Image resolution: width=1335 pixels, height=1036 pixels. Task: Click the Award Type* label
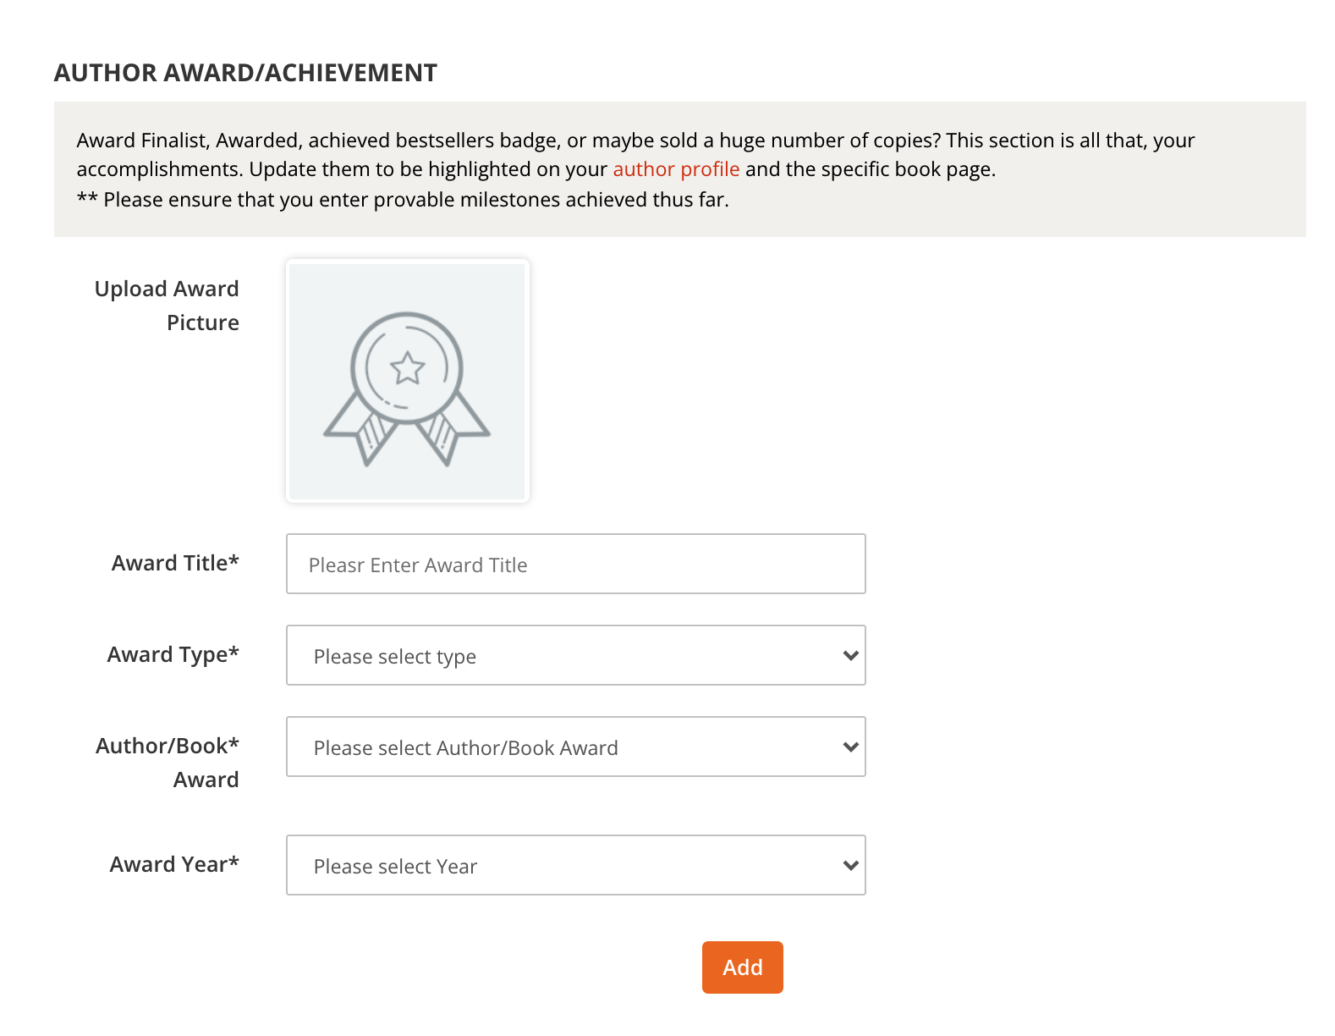click(x=173, y=655)
